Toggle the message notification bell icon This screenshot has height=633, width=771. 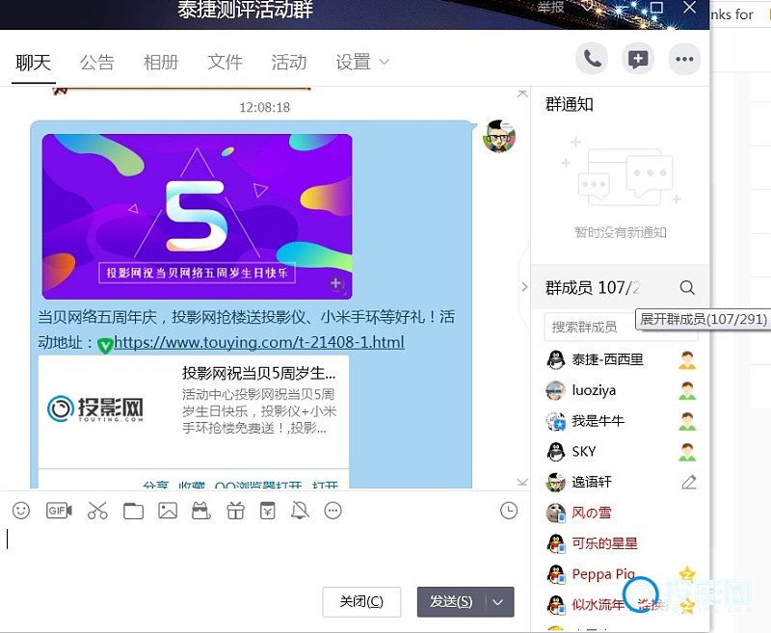point(300,511)
